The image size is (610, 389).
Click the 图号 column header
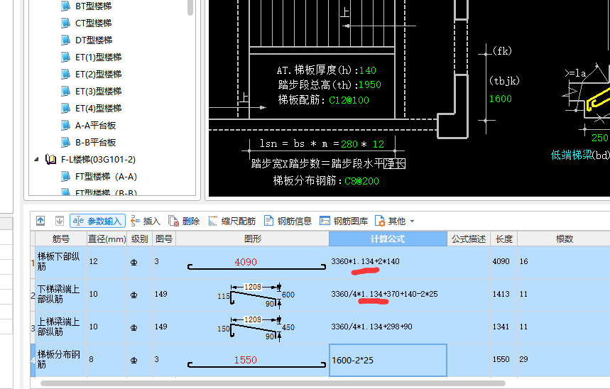[164, 239]
